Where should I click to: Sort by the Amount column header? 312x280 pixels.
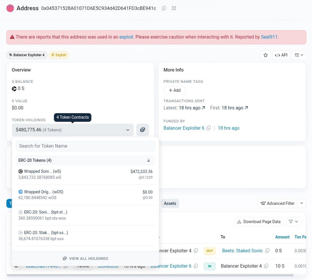point(282,237)
